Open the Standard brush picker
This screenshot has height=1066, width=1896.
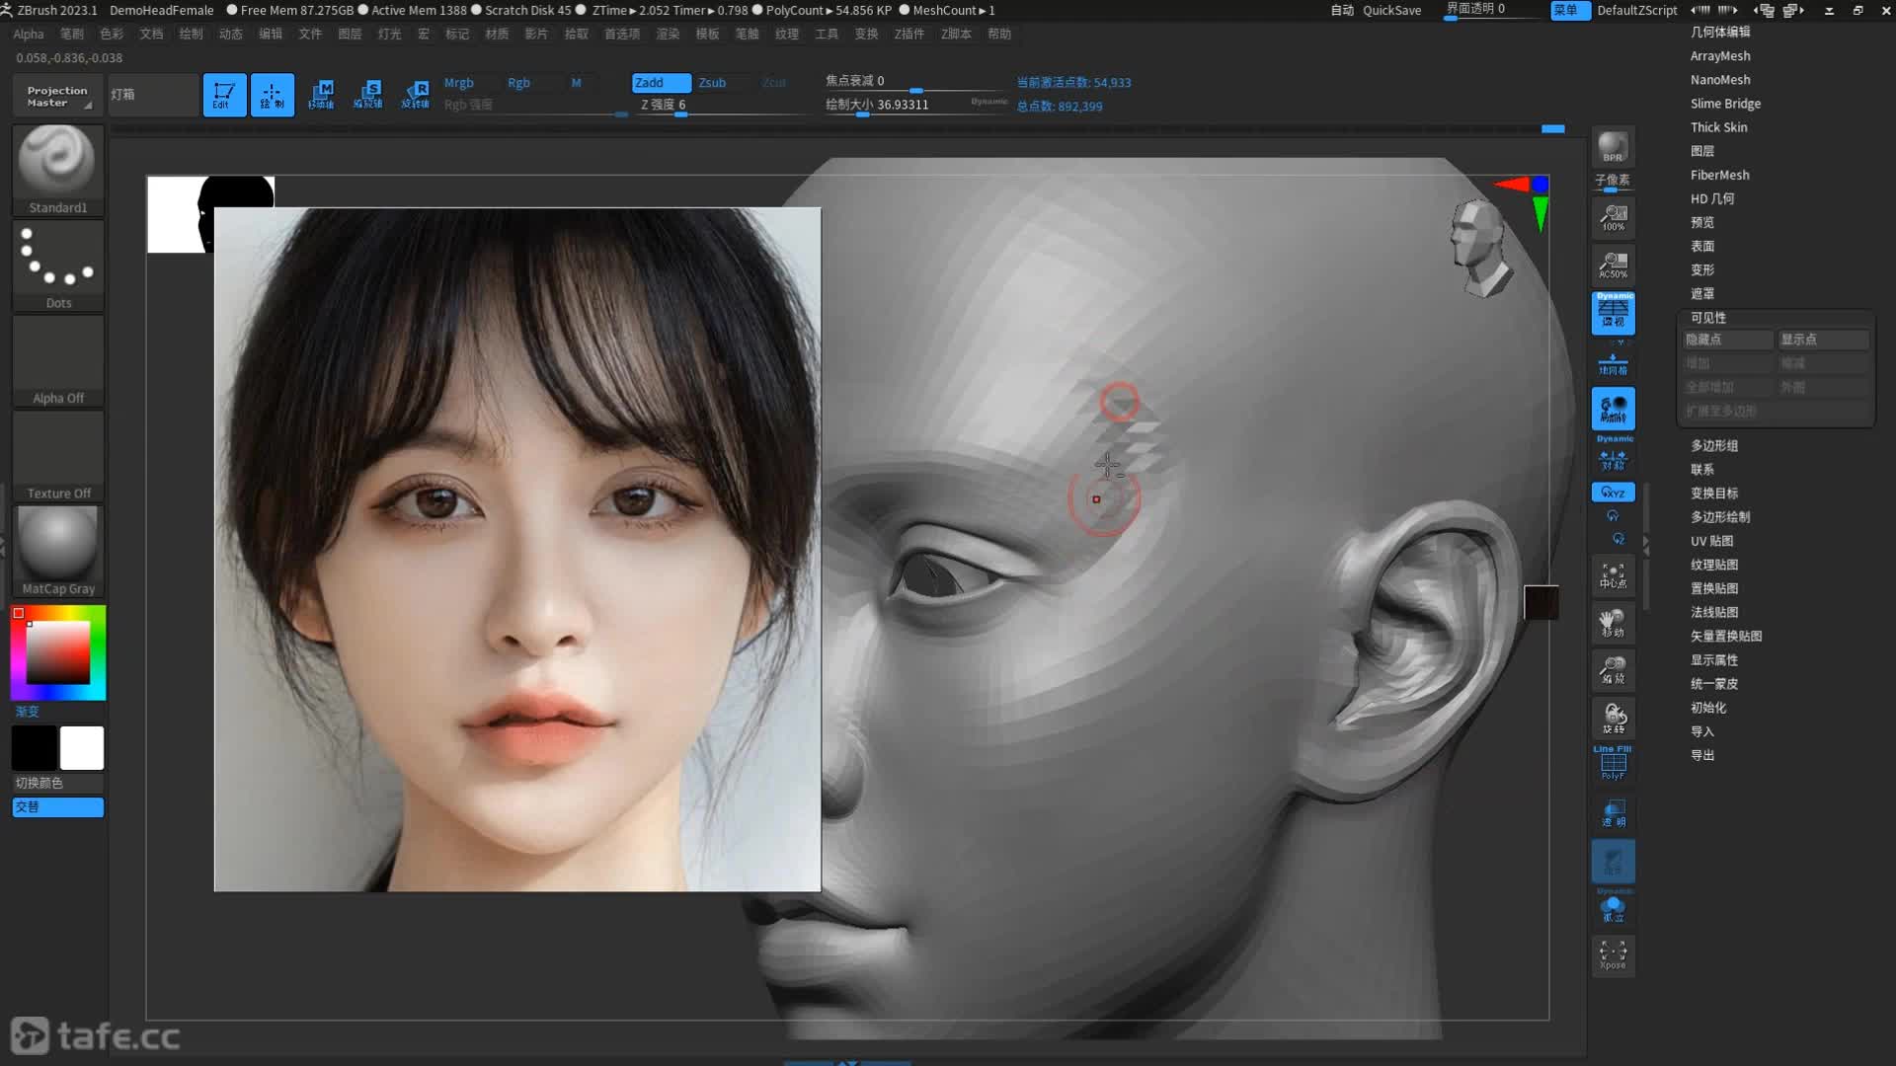[57, 170]
